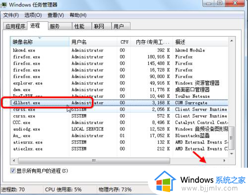
Task: Minimize the Task Manager window
Action: pyautogui.click(x=209, y=3)
